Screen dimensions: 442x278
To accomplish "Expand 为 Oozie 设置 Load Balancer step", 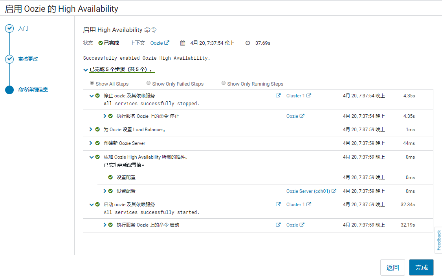I will click(x=91, y=129).
